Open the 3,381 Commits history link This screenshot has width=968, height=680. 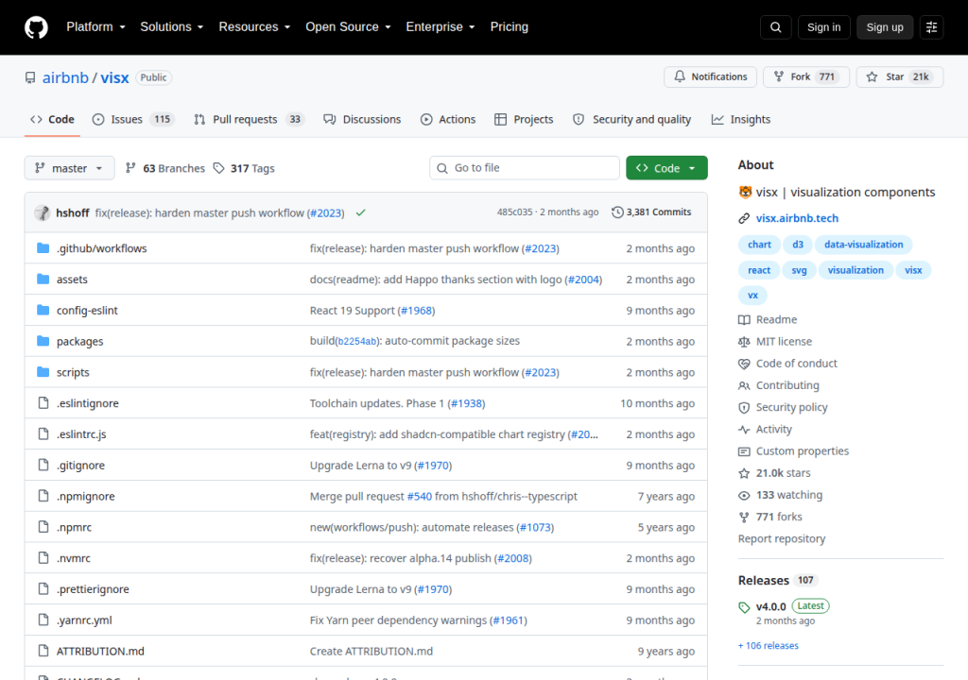click(x=651, y=212)
